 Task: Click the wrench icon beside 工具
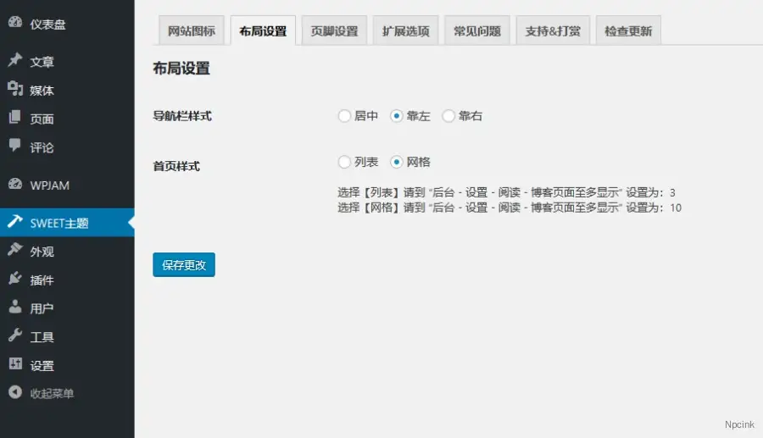[15, 335]
